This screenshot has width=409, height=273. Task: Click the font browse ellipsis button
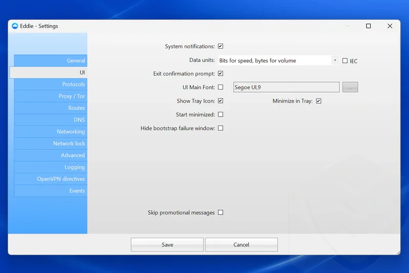tap(350, 87)
